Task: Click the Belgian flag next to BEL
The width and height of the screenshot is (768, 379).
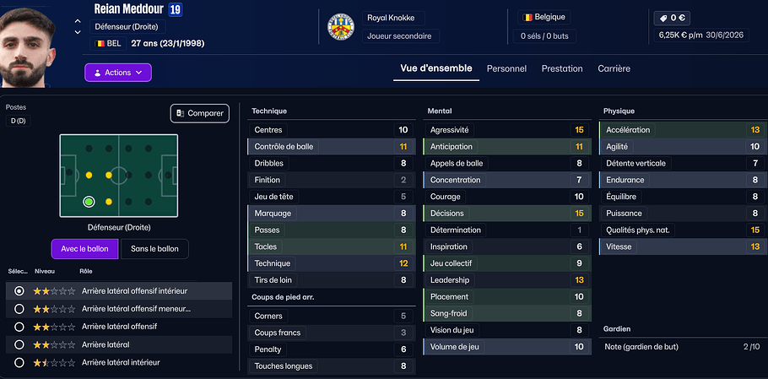Action: point(100,43)
